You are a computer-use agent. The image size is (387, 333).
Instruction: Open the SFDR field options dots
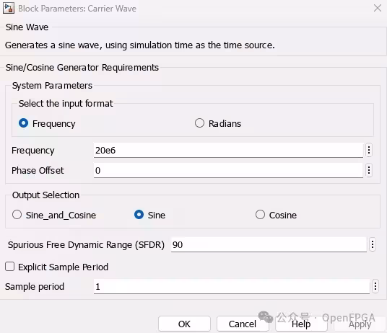[x=373, y=244]
